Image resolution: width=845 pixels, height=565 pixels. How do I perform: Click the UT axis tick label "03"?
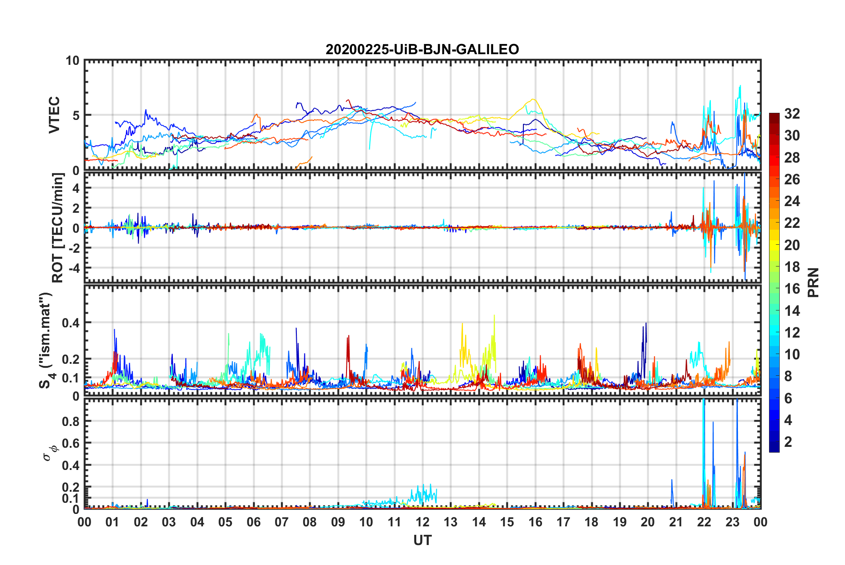coord(169,522)
